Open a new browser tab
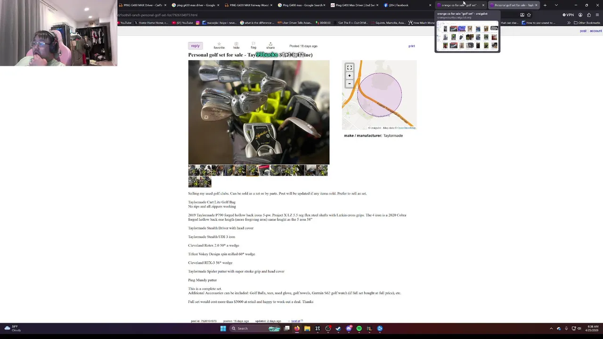Screen dimensions: 603x339 click(x=545, y=5)
